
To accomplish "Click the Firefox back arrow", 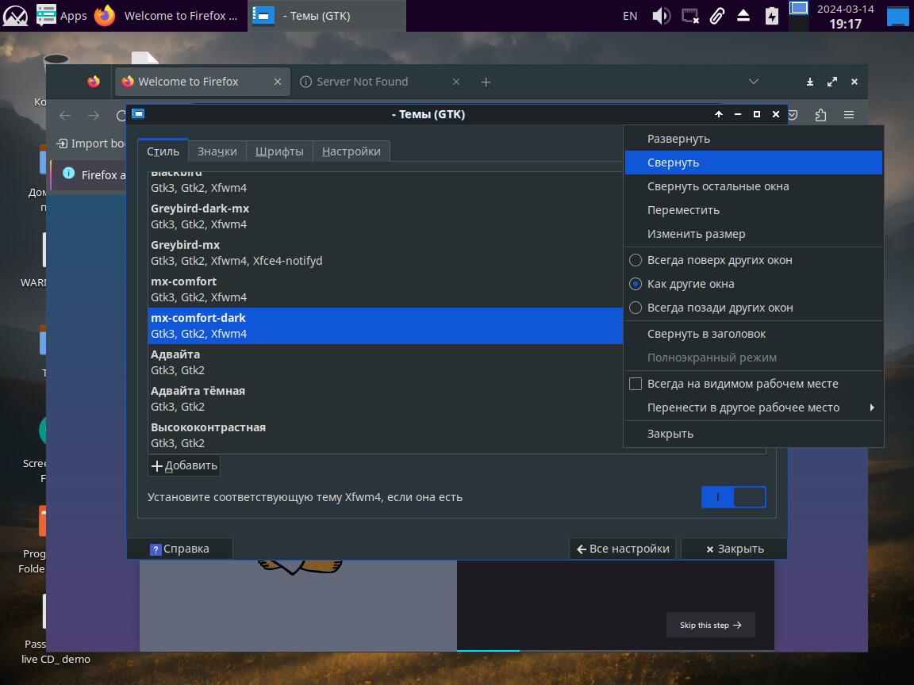I will pos(65,115).
